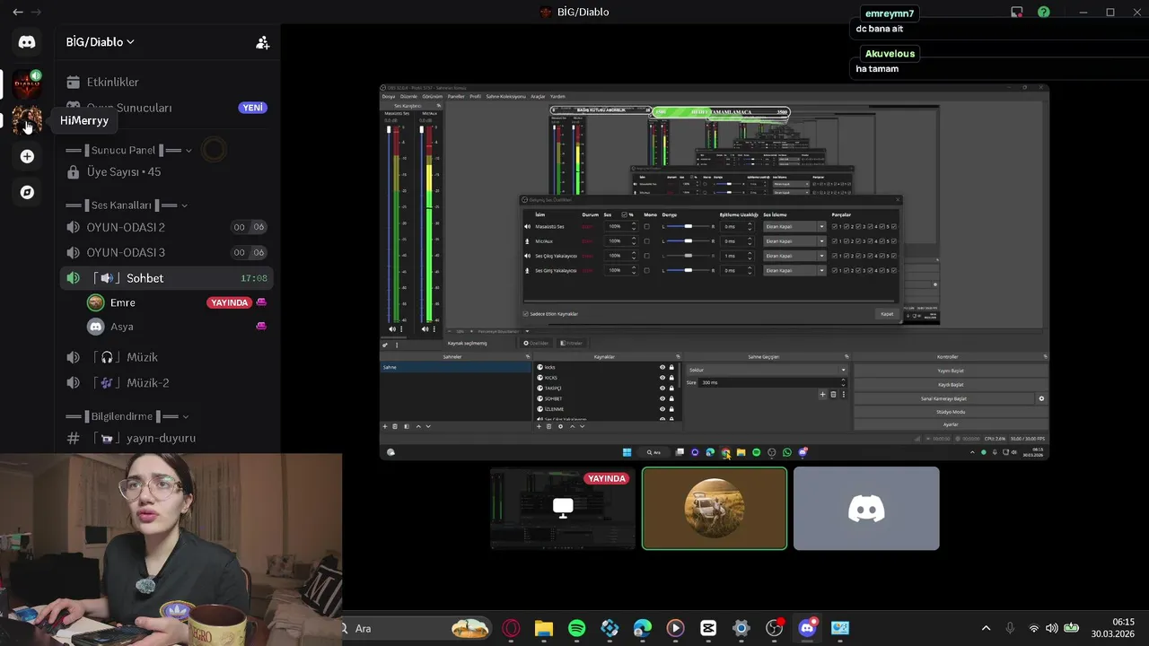Select Emre's avatar tile in the call
Viewport: 1149px width, 646px height.
tap(715, 508)
